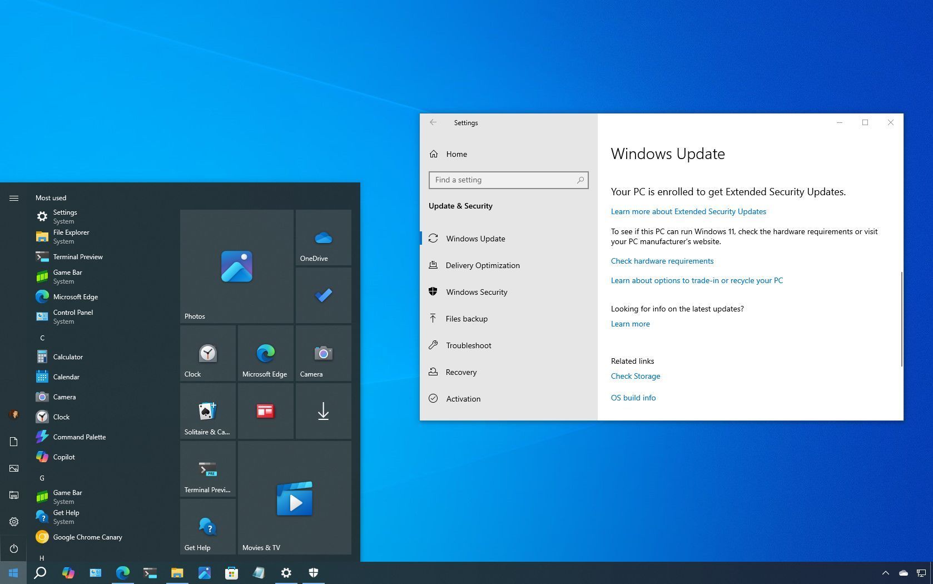Go to Settings Home

[x=456, y=154]
